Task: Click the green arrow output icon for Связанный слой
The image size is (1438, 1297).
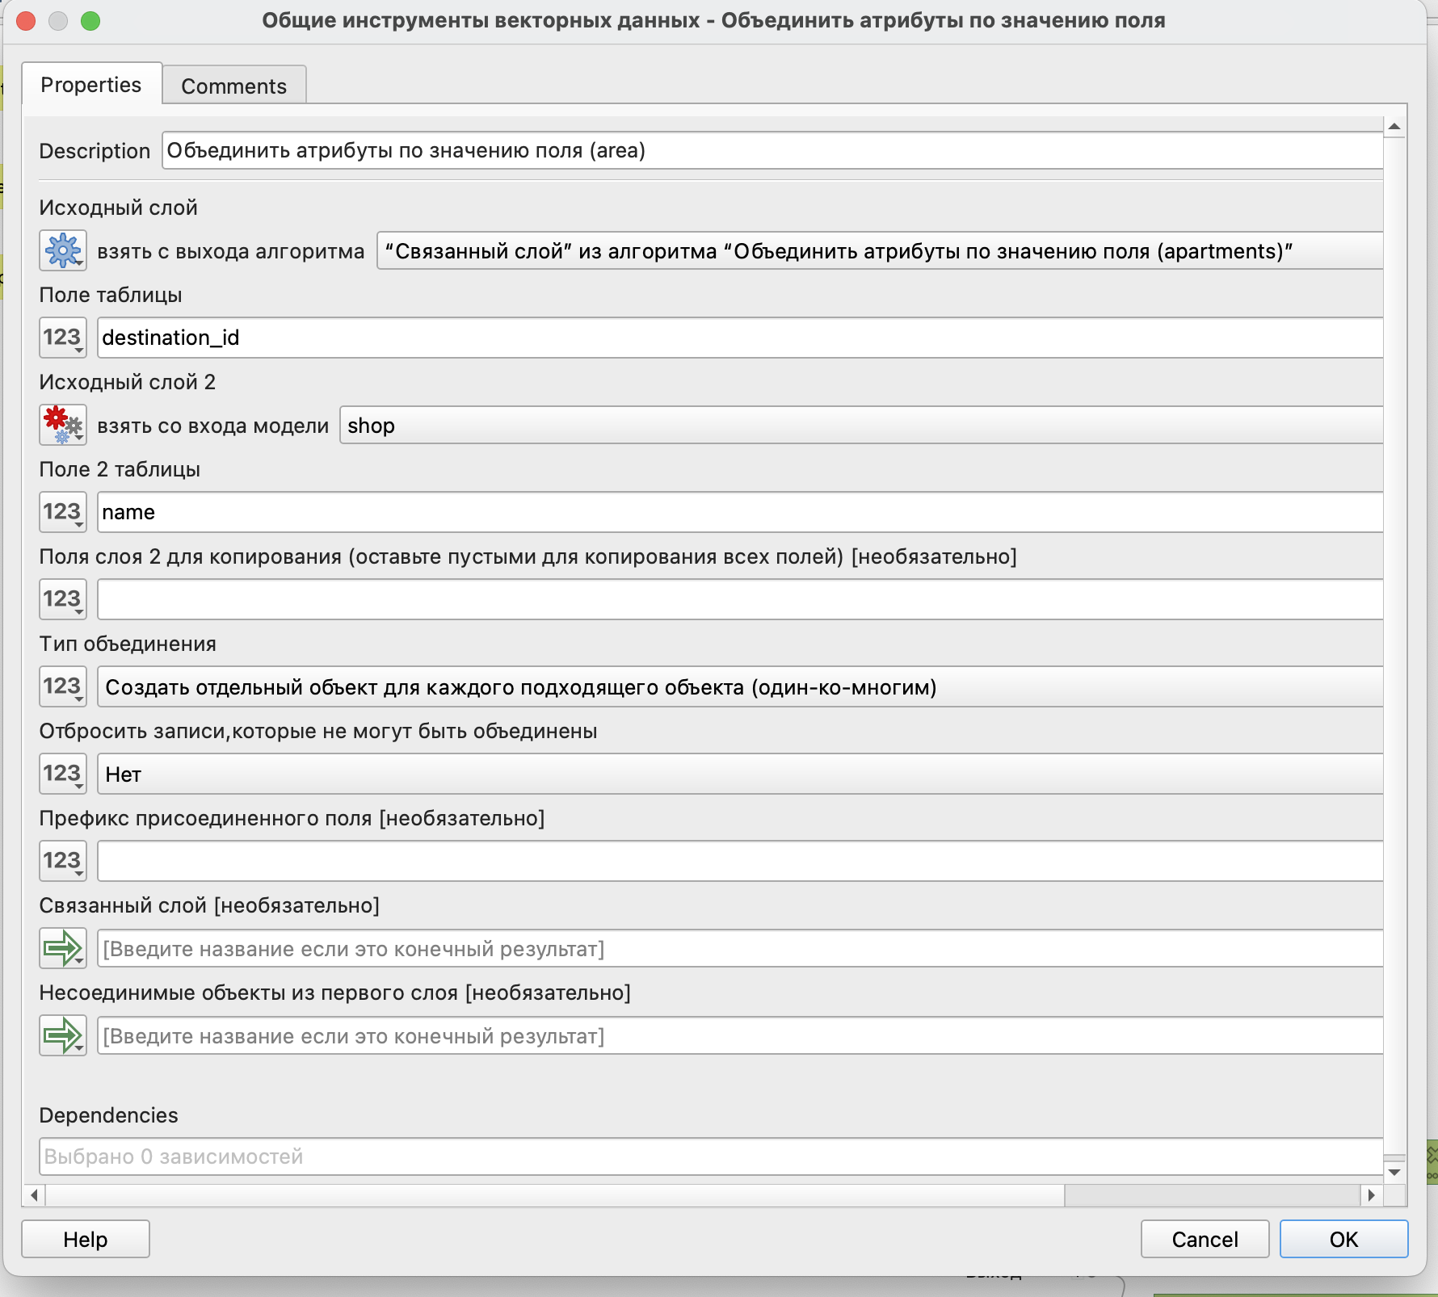Action: [x=63, y=948]
